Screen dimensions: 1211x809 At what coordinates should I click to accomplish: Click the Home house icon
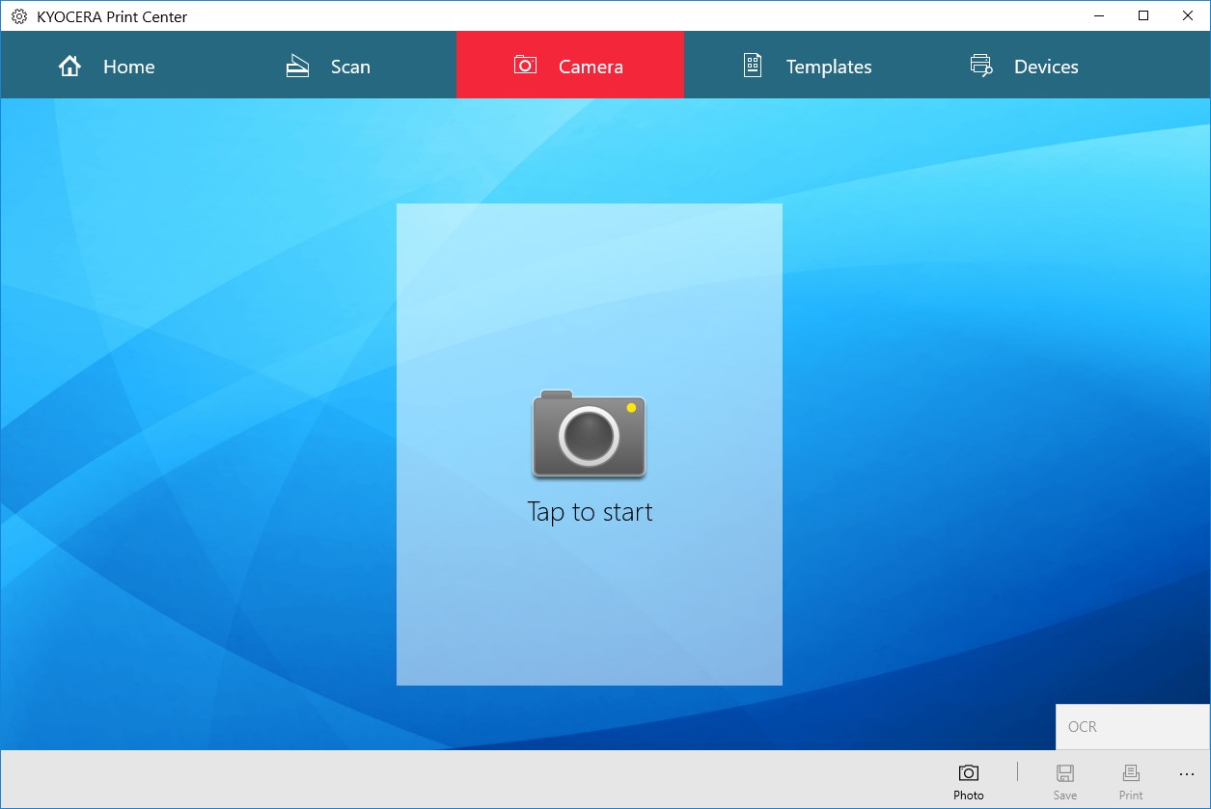[x=69, y=66]
